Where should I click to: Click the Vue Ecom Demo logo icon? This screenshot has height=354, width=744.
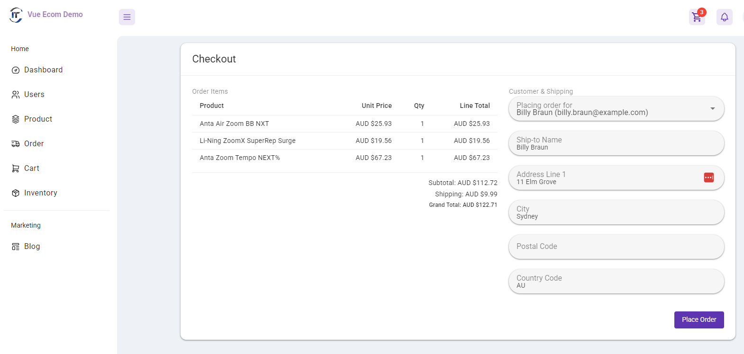16,15
